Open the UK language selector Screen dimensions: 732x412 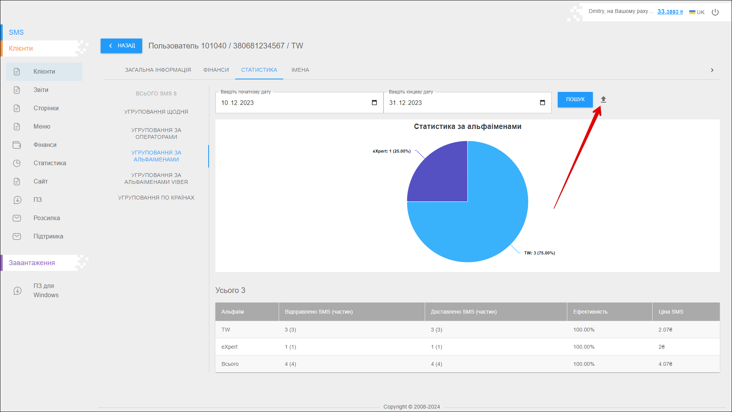[x=697, y=12]
